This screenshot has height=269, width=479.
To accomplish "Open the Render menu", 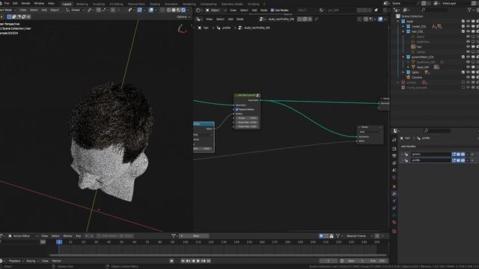I will 25,3.
